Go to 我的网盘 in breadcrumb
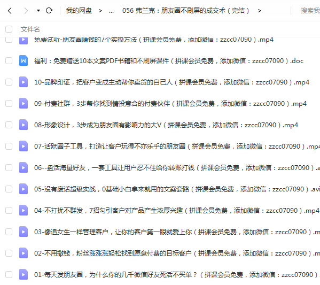320x285 pixels. (79, 11)
